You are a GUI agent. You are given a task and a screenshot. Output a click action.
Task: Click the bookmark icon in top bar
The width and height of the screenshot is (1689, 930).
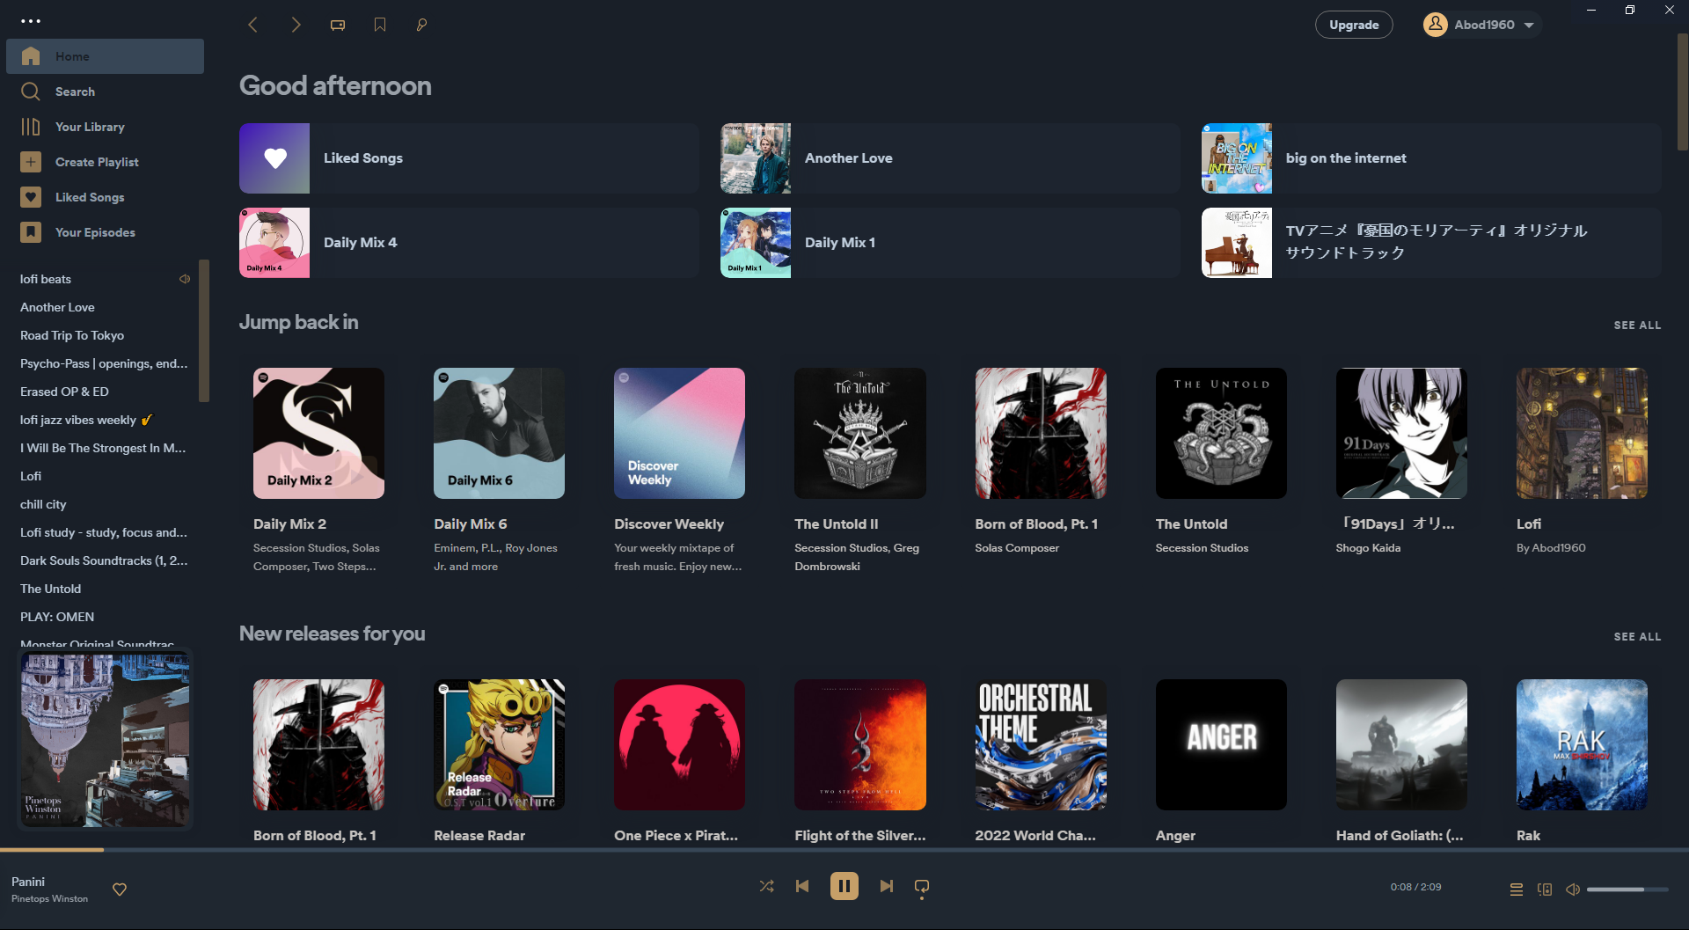coord(380,25)
